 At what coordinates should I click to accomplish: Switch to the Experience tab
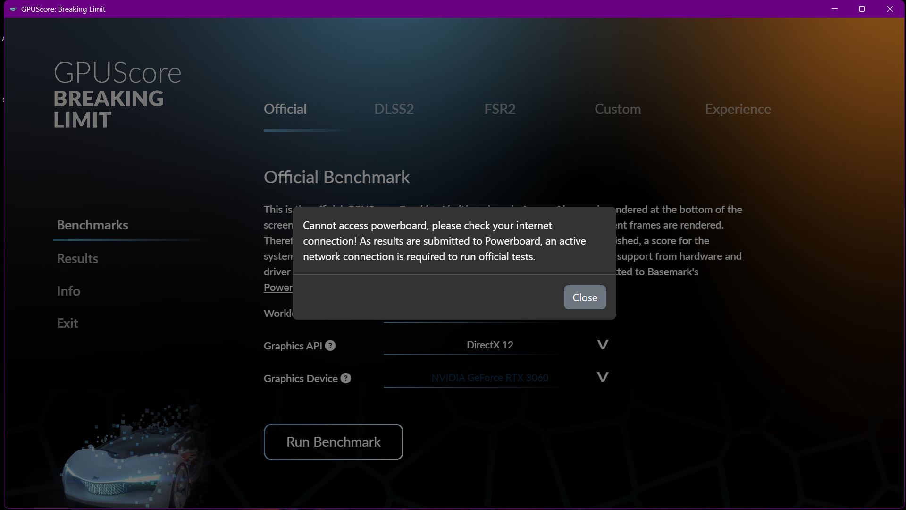[x=738, y=109]
